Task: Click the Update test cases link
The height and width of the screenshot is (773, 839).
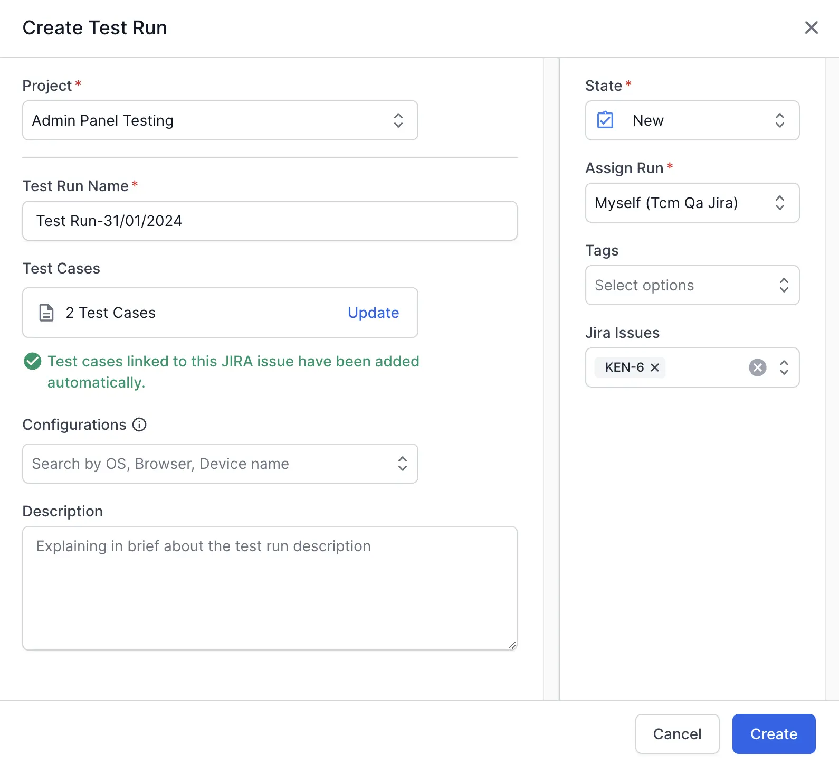Action: coord(373,313)
